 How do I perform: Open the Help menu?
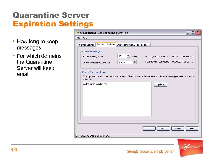pos(85,38)
